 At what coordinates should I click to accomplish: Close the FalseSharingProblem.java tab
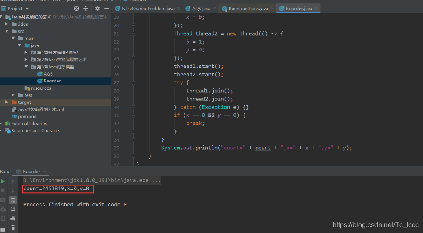point(178,9)
